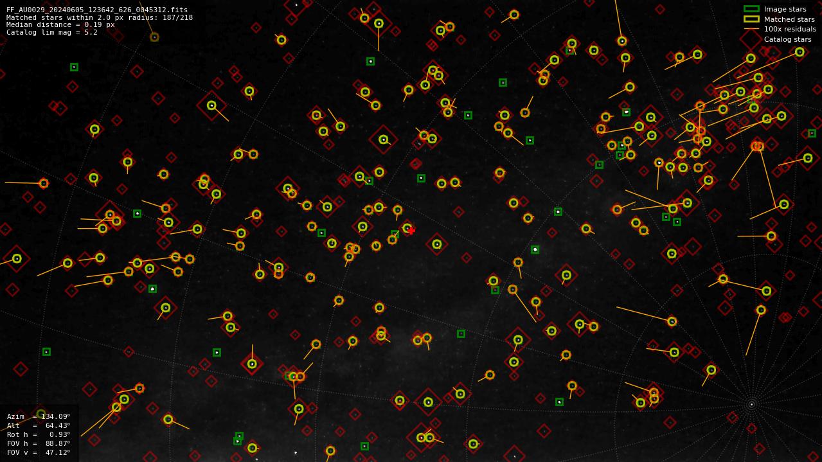Click the 'Alt = 64.43°' readout
The height and width of the screenshot is (462, 822).
(39, 425)
